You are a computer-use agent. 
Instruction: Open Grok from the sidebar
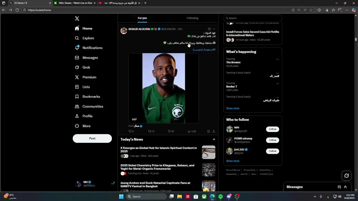(x=83, y=67)
